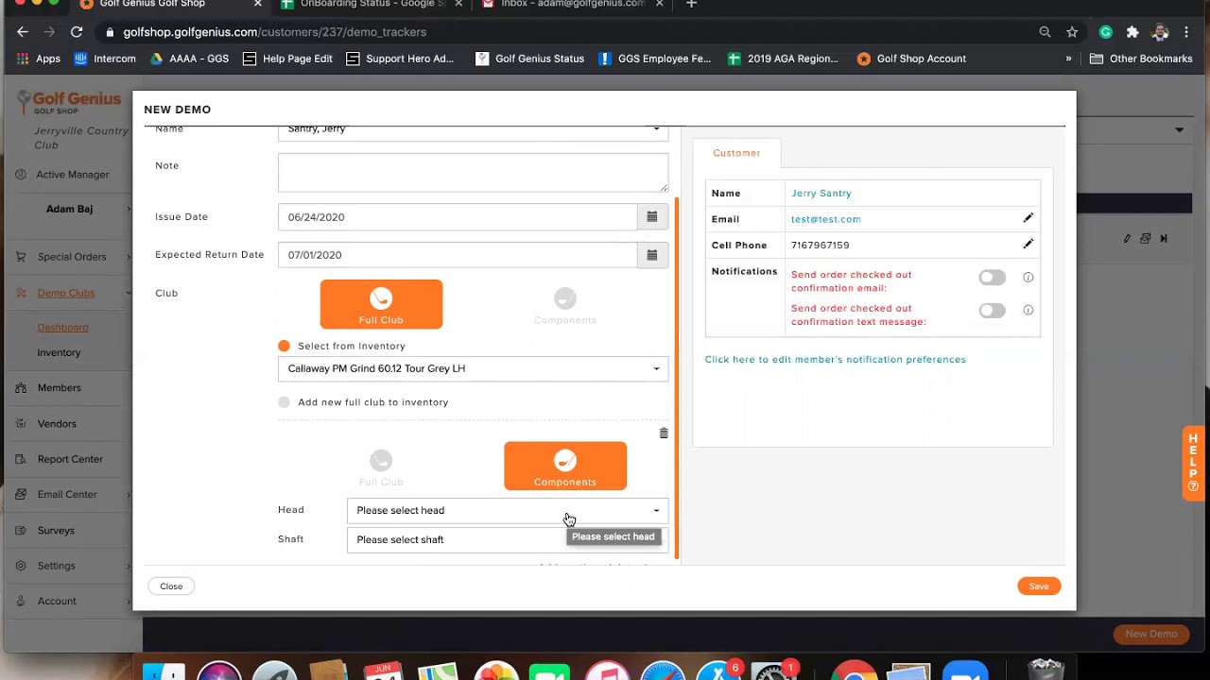Image resolution: width=1210 pixels, height=680 pixels.
Task: Click the Golf Genius Golf Shop logo
Action: [x=69, y=103]
